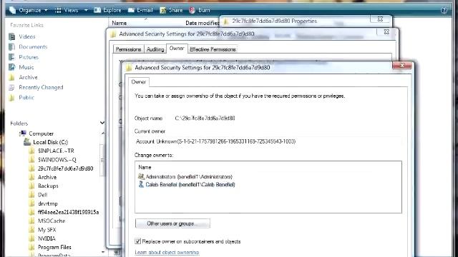This screenshot has height=257, width=458.
Task: Click the Views toolbar button
Action: [67, 10]
